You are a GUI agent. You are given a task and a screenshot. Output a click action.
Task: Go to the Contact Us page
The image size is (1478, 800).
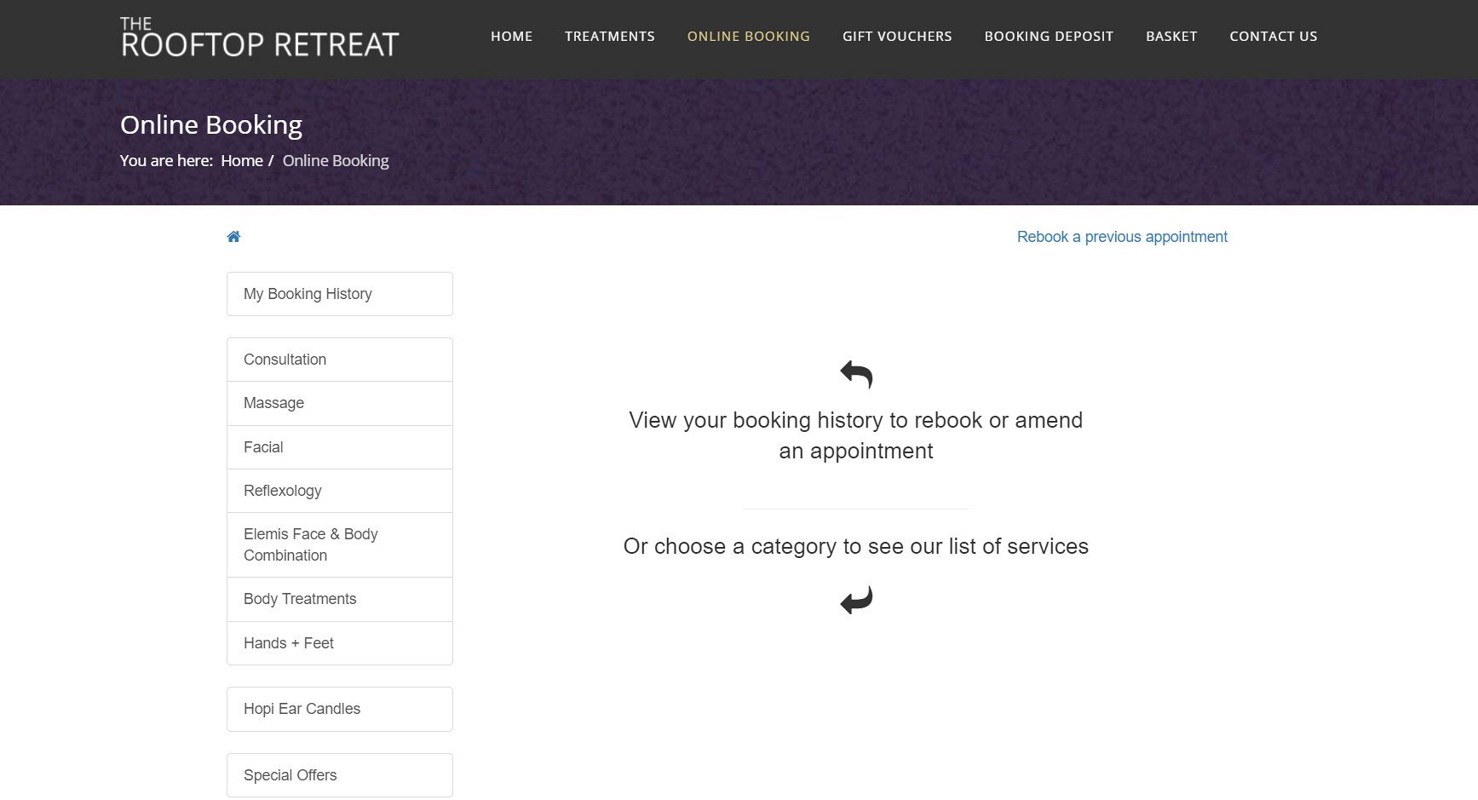click(x=1273, y=37)
